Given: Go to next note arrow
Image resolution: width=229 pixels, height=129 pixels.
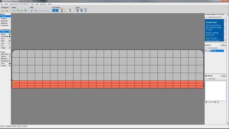Looking at the screenshot, I should click(x=215, y=102).
